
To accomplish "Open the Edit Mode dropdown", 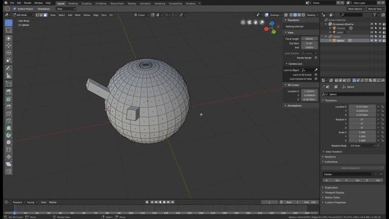I will point(23,15).
